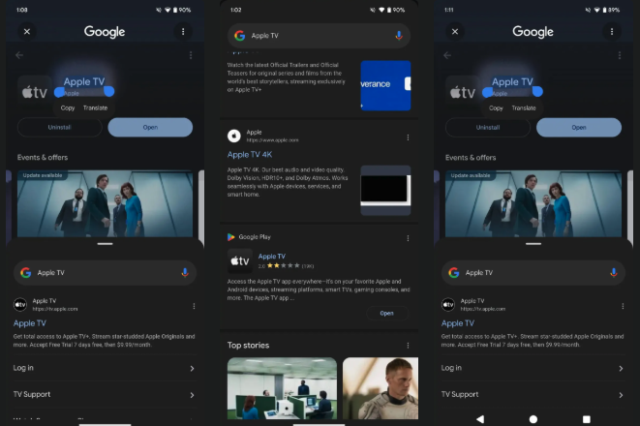Viewport: 640px width, 426px height.
Task: Select Copy in left phone selection popup
Action: [68, 108]
